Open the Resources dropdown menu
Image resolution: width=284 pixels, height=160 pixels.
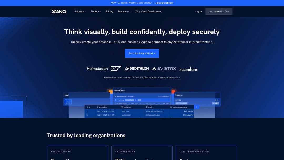(124, 11)
